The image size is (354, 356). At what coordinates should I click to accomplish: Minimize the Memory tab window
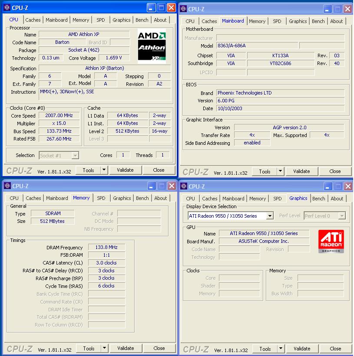[x=152, y=186]
